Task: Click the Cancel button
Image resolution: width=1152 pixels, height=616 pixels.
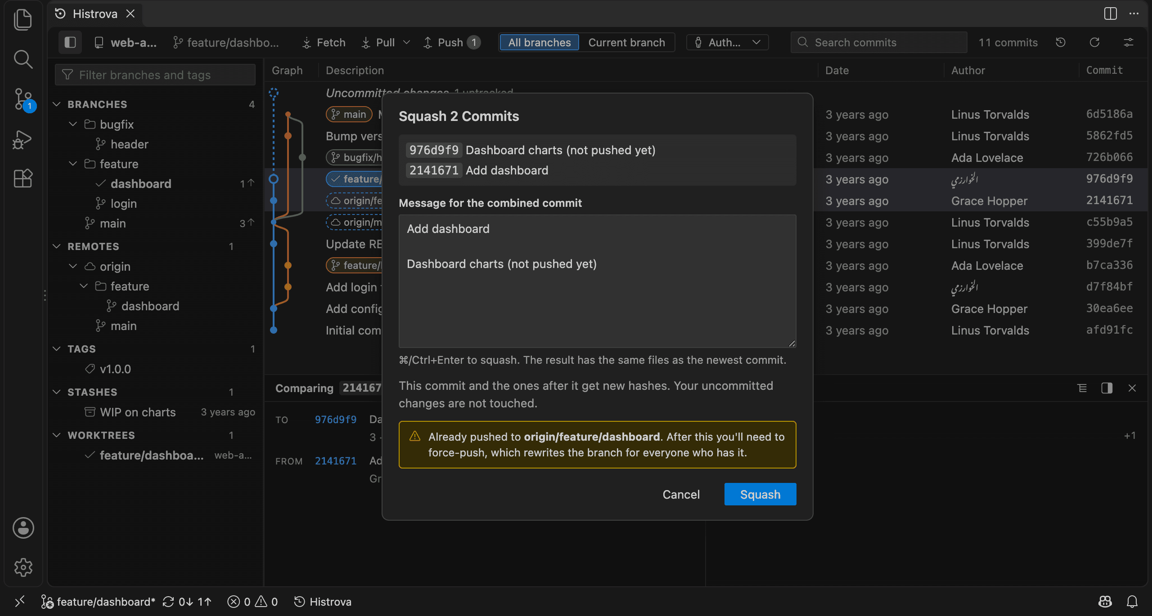Action: coord(681,494)
